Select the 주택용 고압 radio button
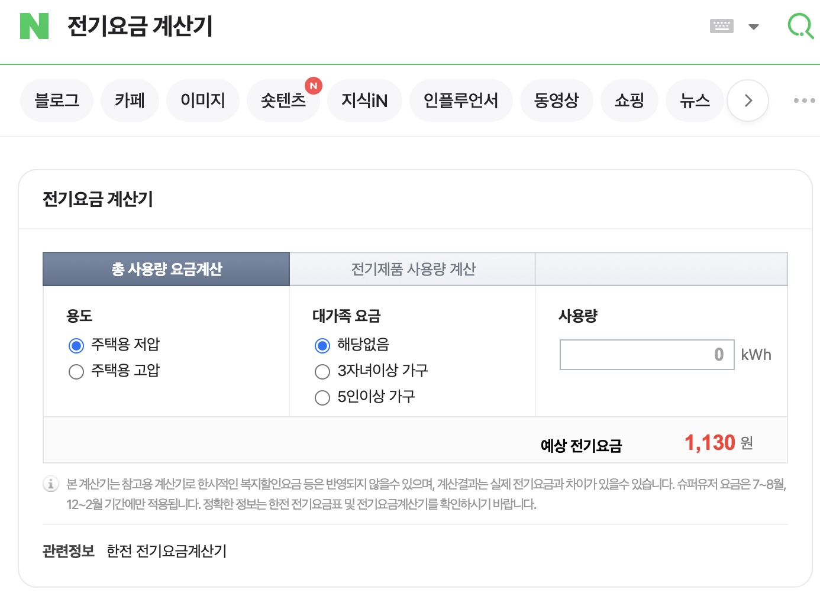The width and height of the screenshot is (820, 603). [76, 371]
